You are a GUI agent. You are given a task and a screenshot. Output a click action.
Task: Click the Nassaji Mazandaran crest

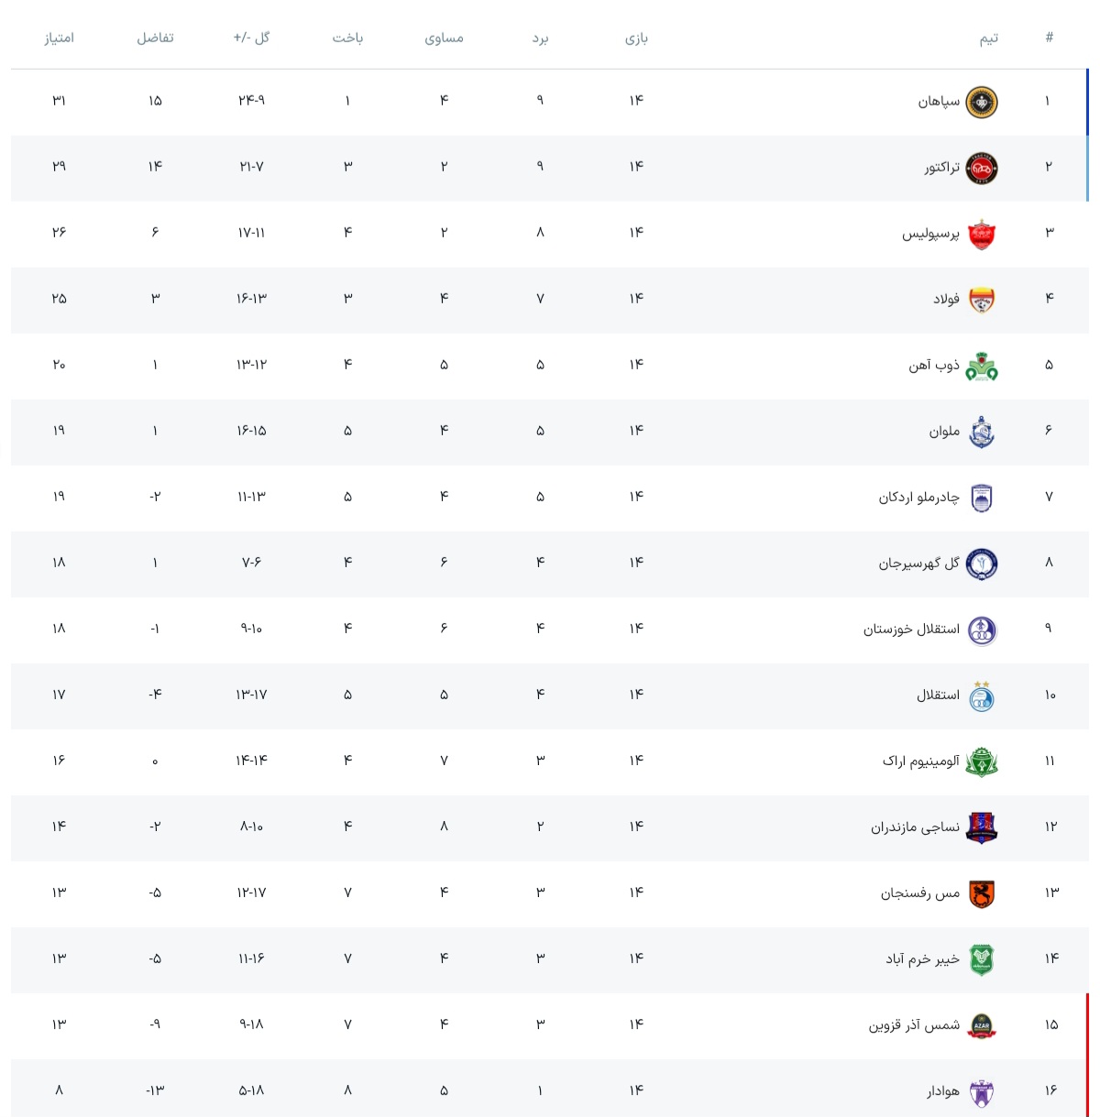pos(982,827)
